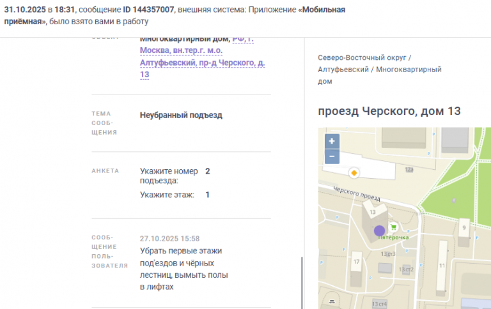The height and width of the screenshot is (309, 491).
Task: Click user message text Убрать первые этажи
Action: pyautogui.click(x=181, y=251)
